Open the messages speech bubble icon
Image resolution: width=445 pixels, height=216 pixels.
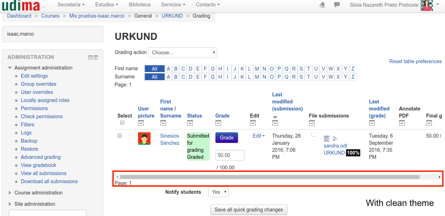pyautogui.click(x=337, y=5)
